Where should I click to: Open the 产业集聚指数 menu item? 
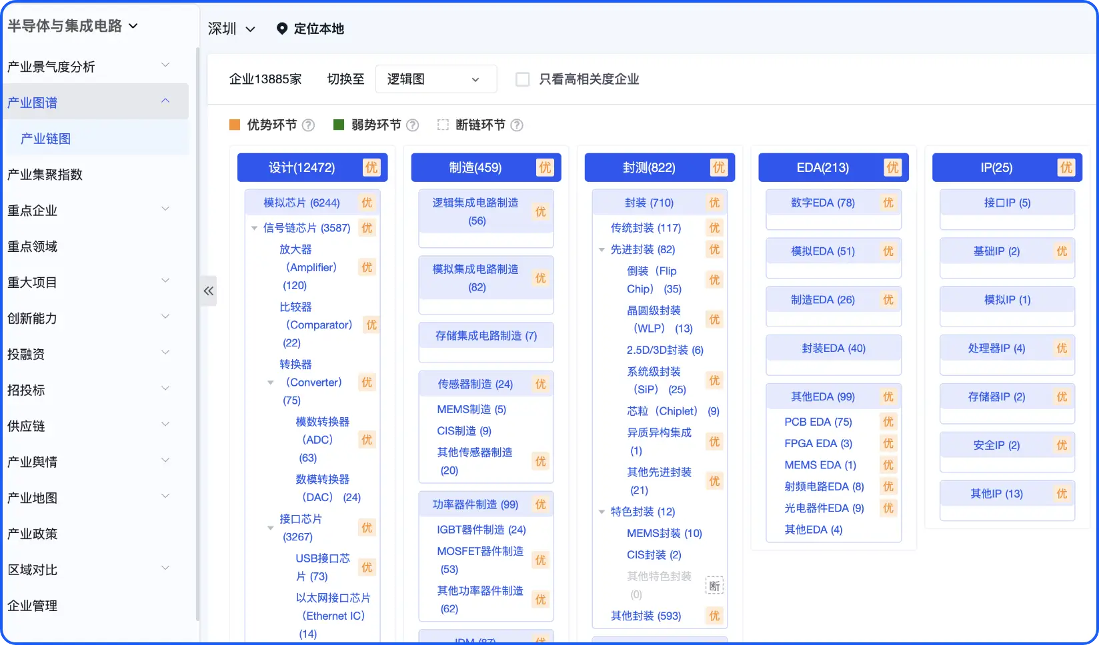pyautogui.click(x=45, y=175)
